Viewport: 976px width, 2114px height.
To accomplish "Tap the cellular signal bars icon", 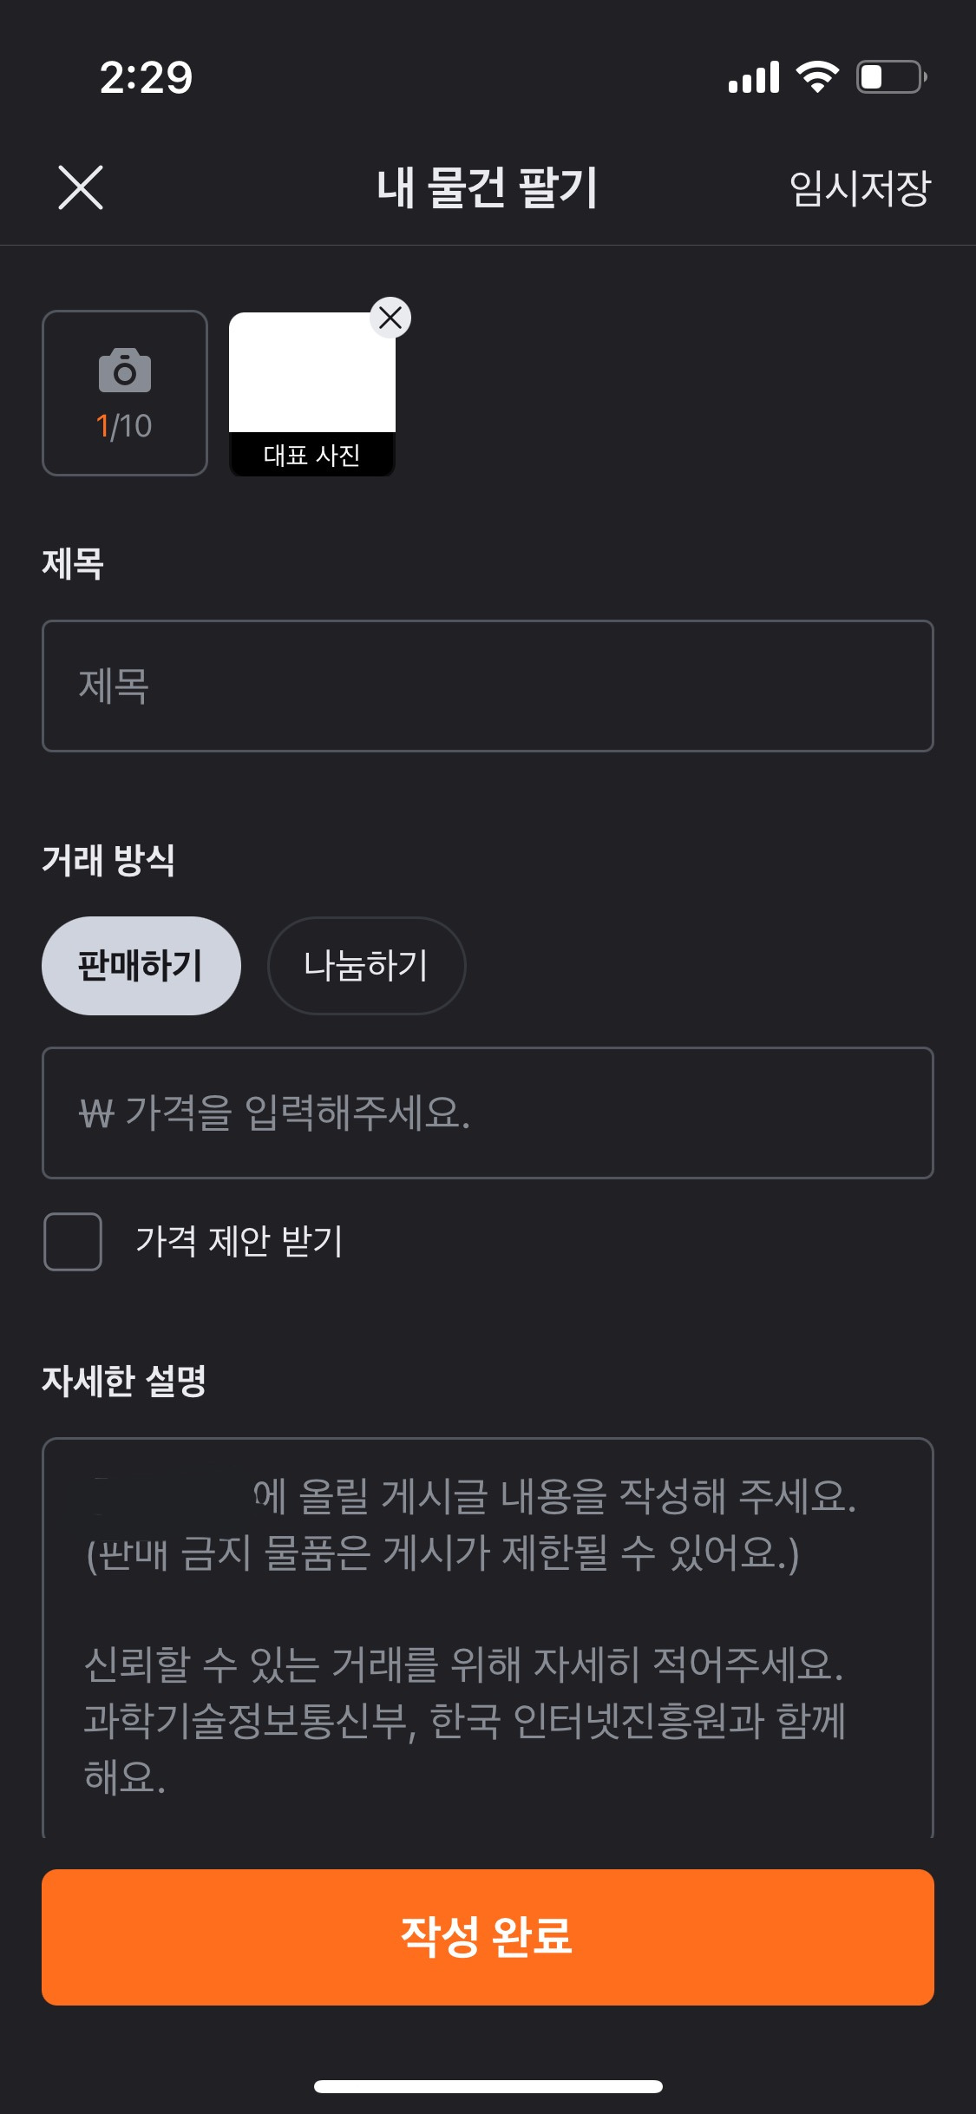I will (754, 77).
